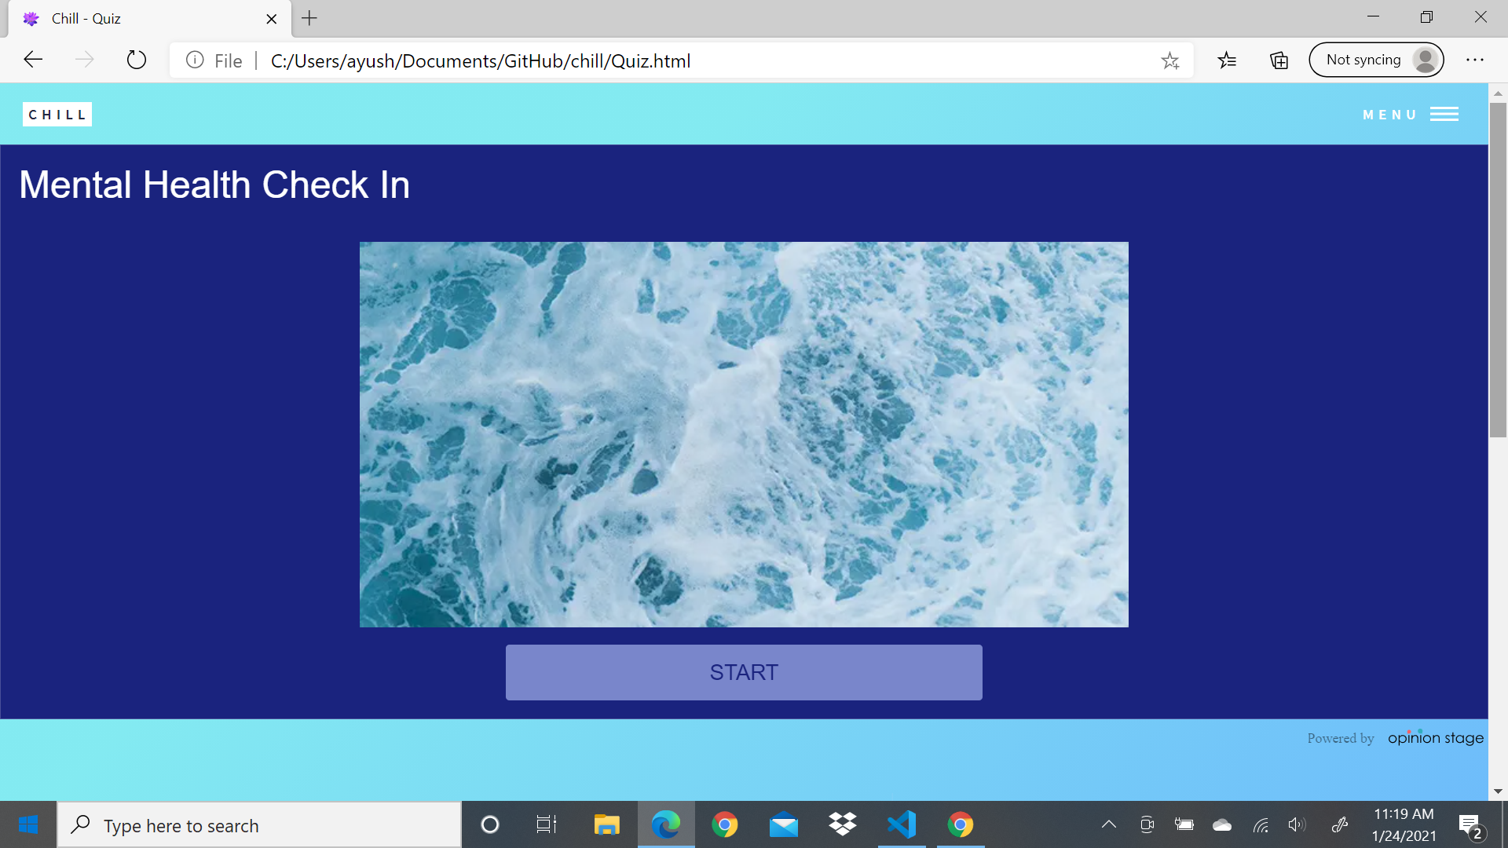Click the ocean waves image
1508x848 pixels.
pyautogui.click(x=743, y=434)
